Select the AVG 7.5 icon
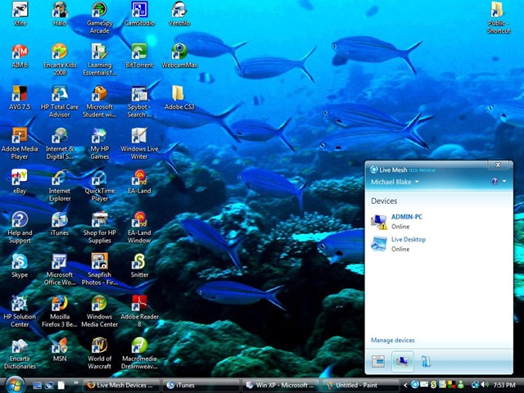Screen dimensions: 524x393 click(x=20, y=97)
